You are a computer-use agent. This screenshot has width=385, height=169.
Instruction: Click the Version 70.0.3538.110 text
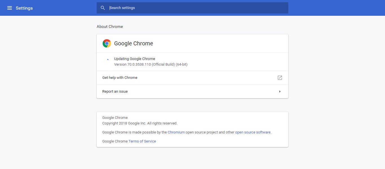pyautogui.click(x=151, y=65)
